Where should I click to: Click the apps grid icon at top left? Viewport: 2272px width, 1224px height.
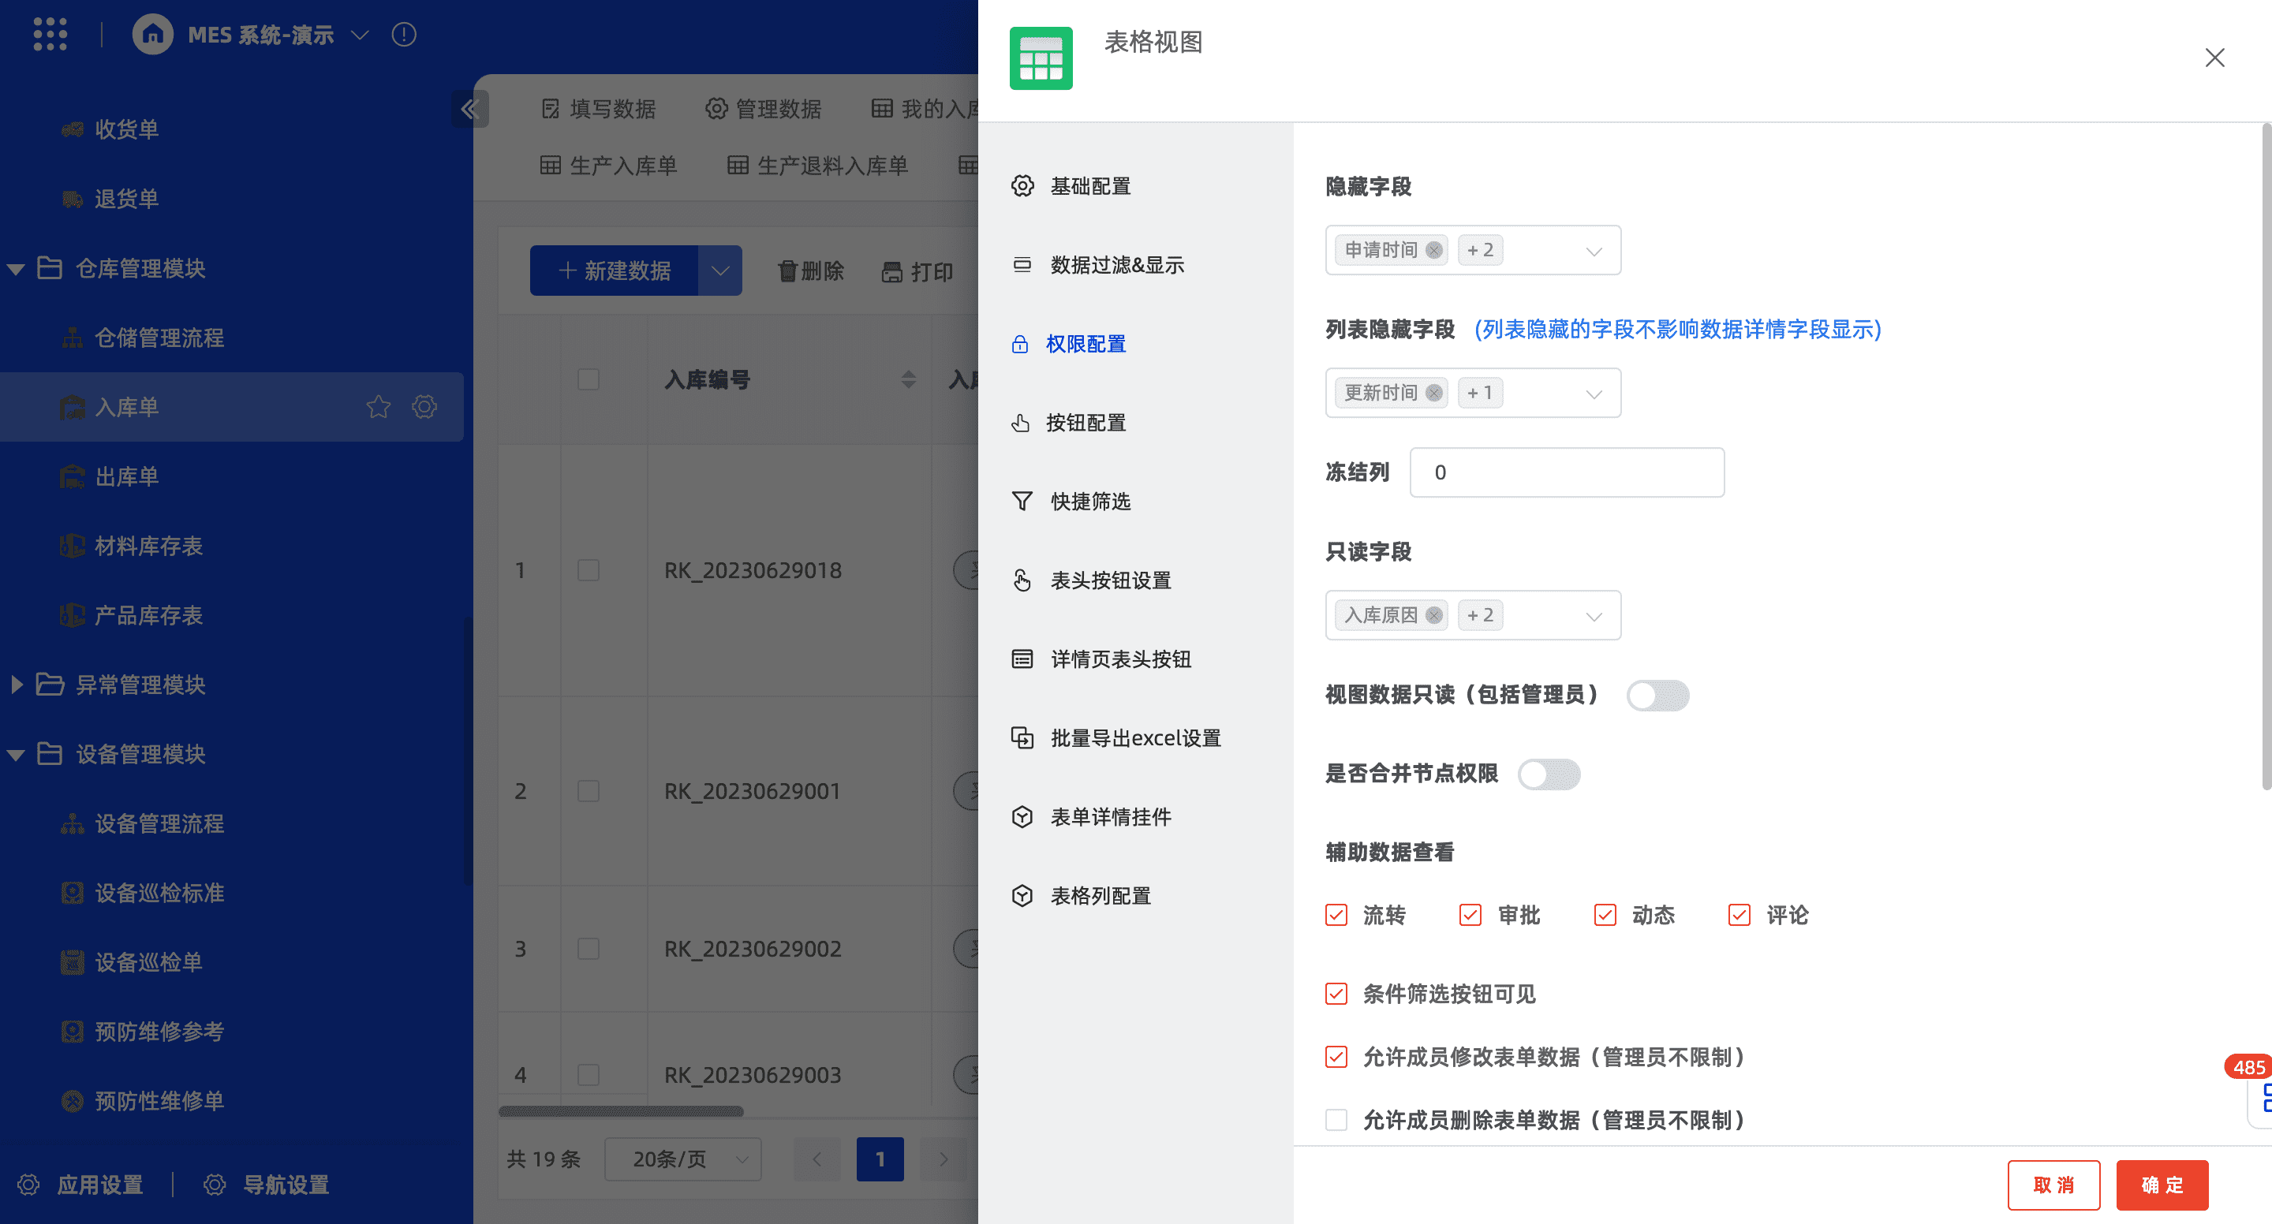[50, 35]
